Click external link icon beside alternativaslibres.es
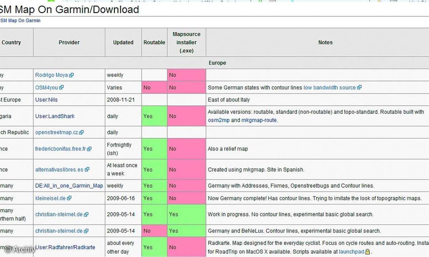This screenshot has height=257, width=429. (87, 170)
